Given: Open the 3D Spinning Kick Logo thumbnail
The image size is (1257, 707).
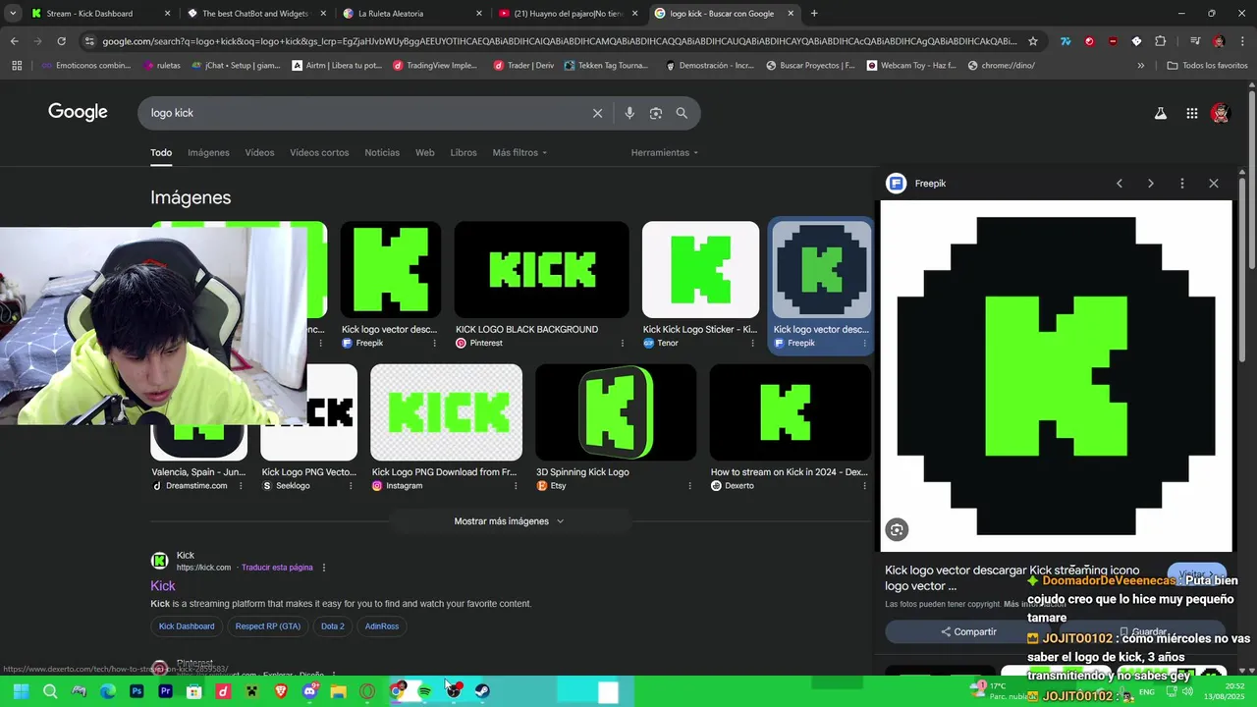Looking at the screenshot, I should pos(616,412).
